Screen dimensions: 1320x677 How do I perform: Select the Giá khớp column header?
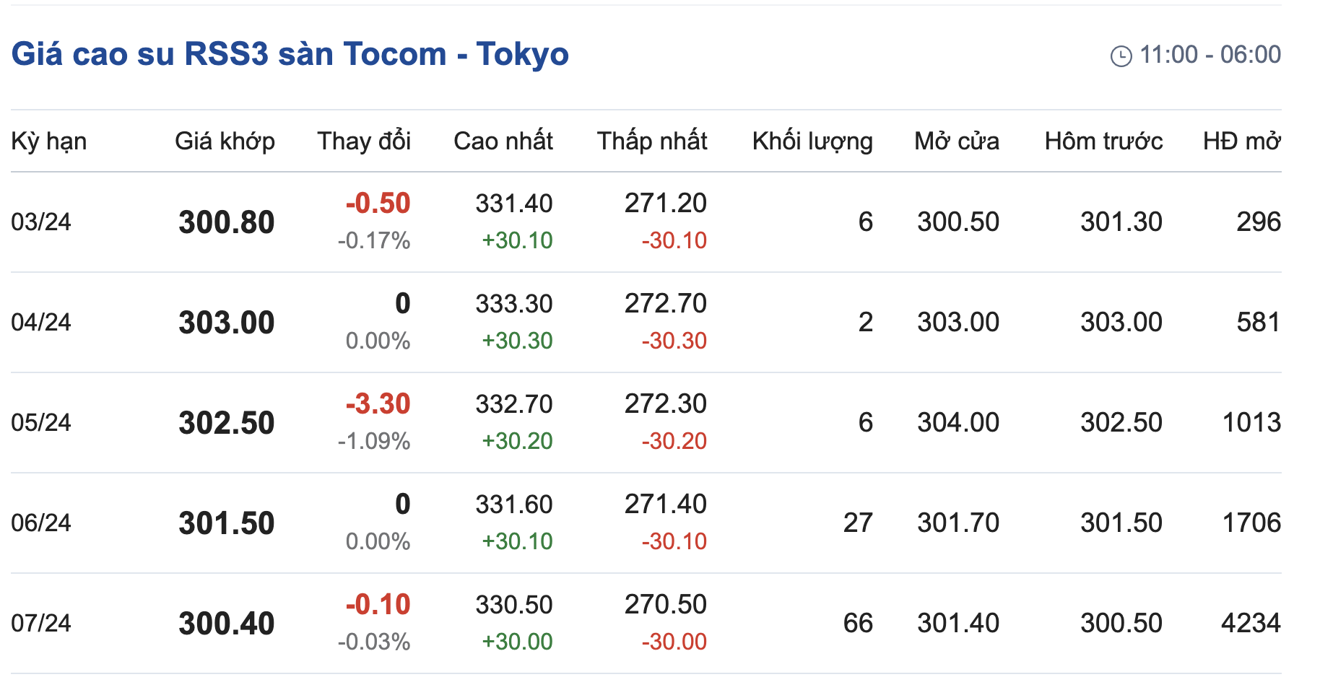pos(225,141)
